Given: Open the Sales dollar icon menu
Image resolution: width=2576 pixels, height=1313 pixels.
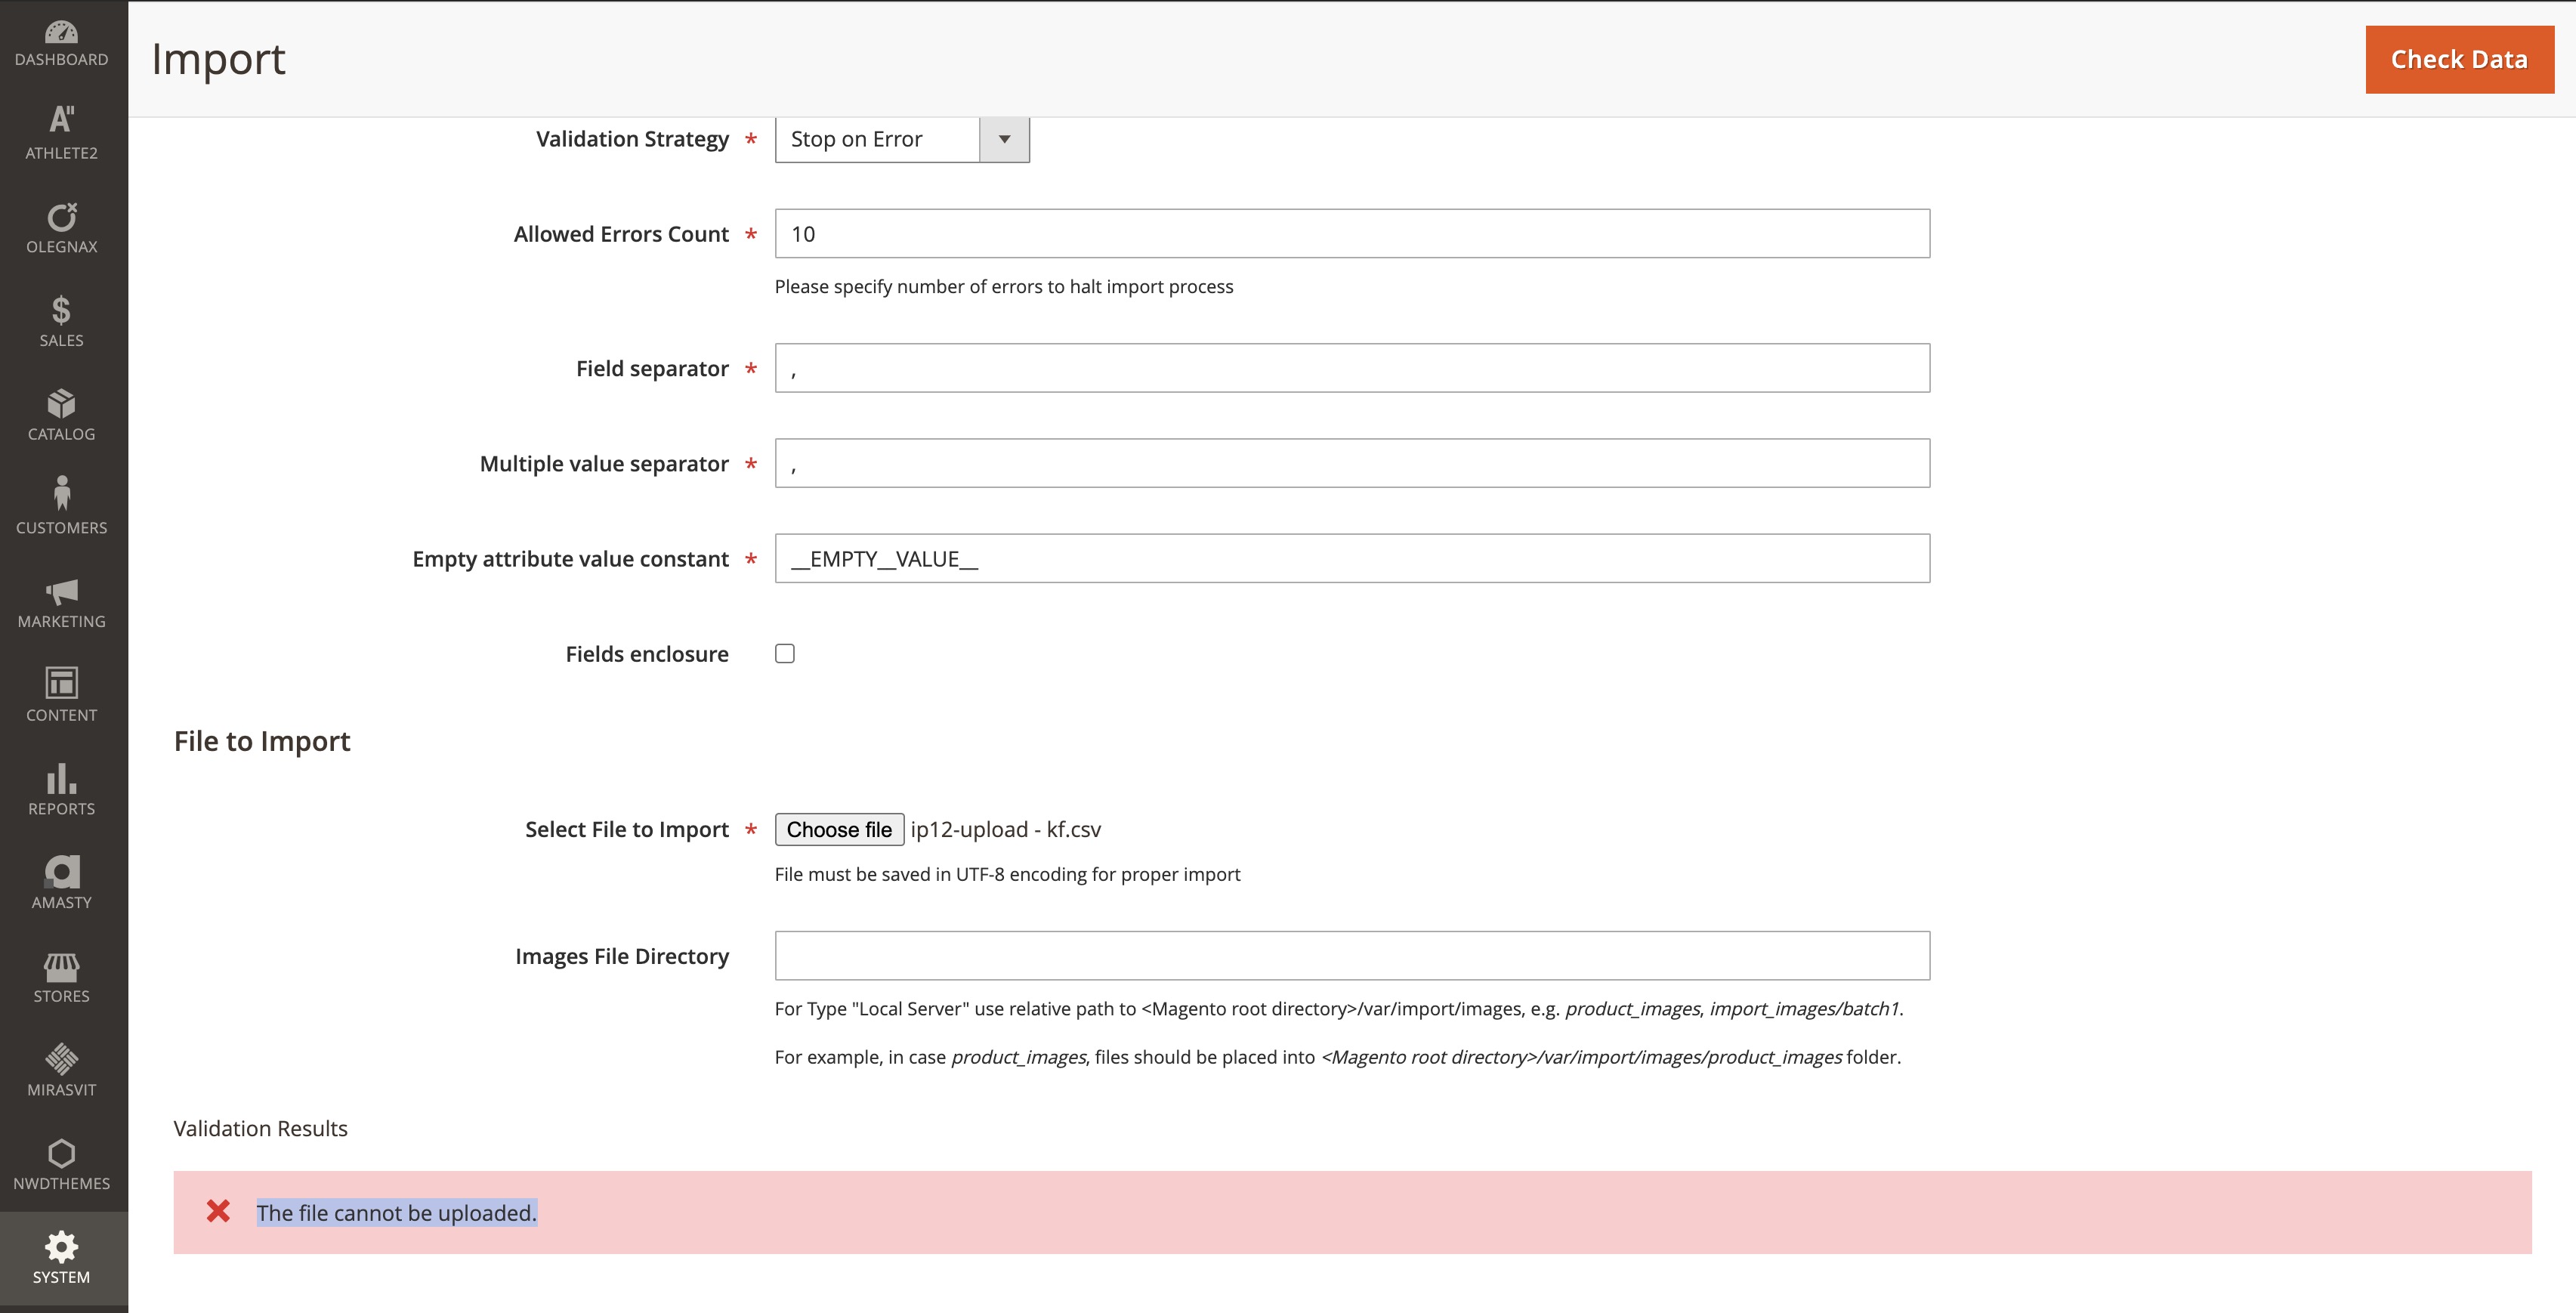Looking at the screenshot, I should 61,321.
